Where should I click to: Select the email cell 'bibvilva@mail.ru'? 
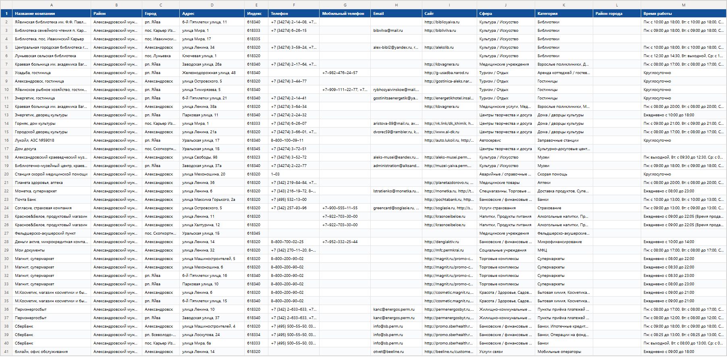[396, 31]
